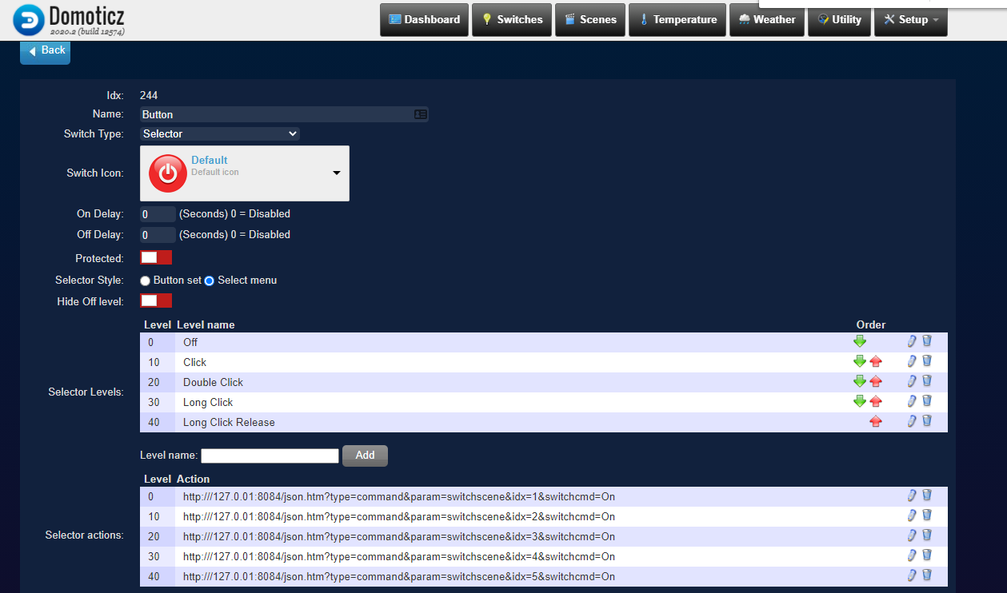Move the Click level up
This screenshot has width=1007, height=593.
click(x=876, y=361)
